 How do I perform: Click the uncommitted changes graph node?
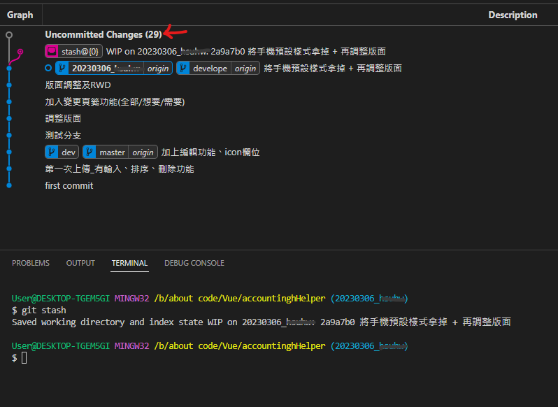(9, 35)
